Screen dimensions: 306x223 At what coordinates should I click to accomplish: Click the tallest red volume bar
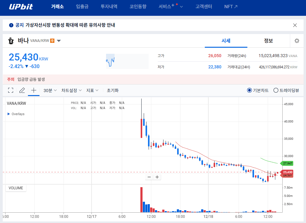pyautogui.click(x=142, y=200)
